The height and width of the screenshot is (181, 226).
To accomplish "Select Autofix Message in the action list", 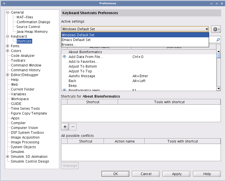I will [82, 76].
